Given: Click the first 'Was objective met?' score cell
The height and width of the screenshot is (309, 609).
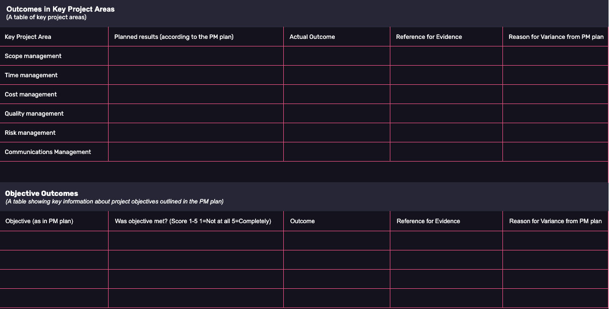Looking at the screenshot, I should point(196,241).
